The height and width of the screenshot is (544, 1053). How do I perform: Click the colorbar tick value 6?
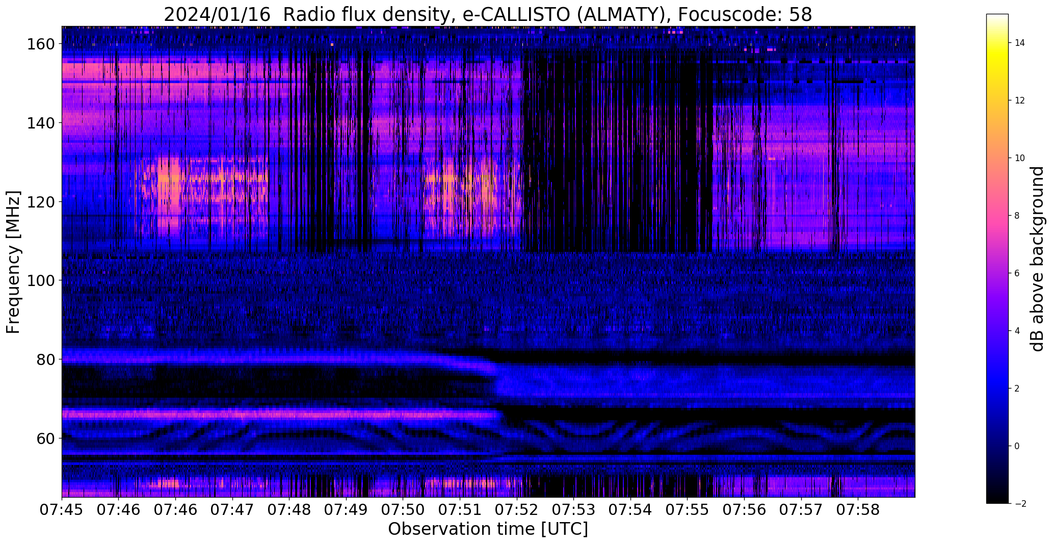1017,273
